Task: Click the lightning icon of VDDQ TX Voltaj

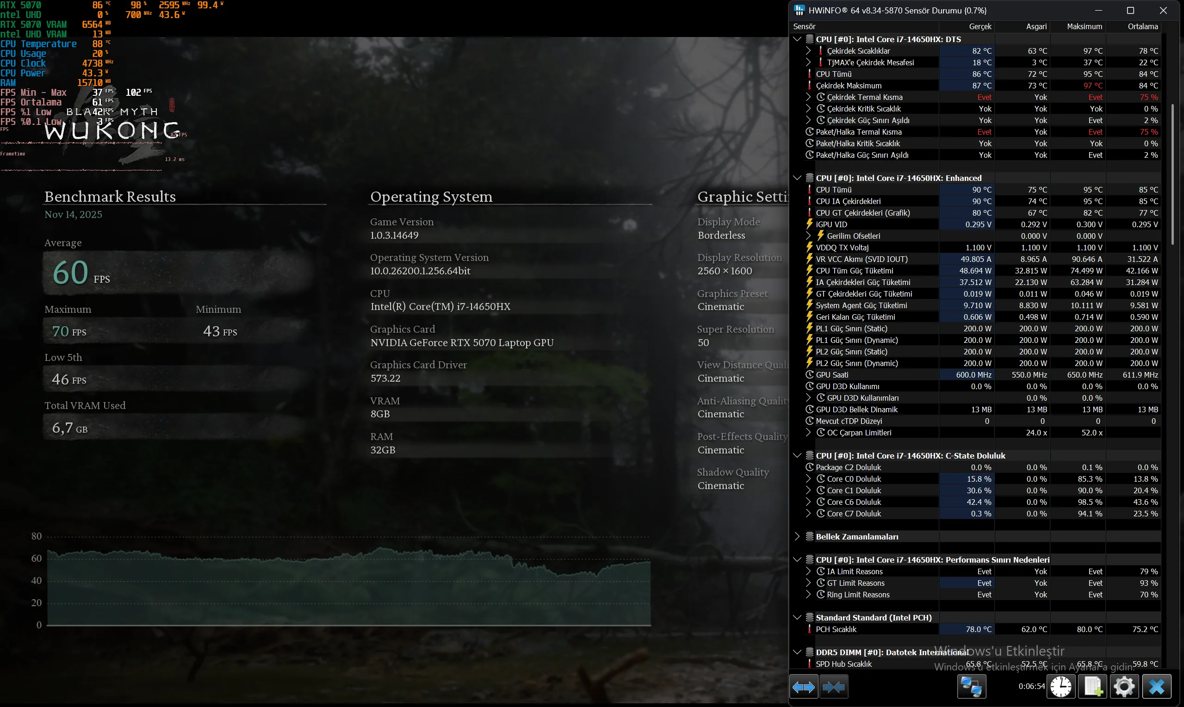Action: point(810,247)
